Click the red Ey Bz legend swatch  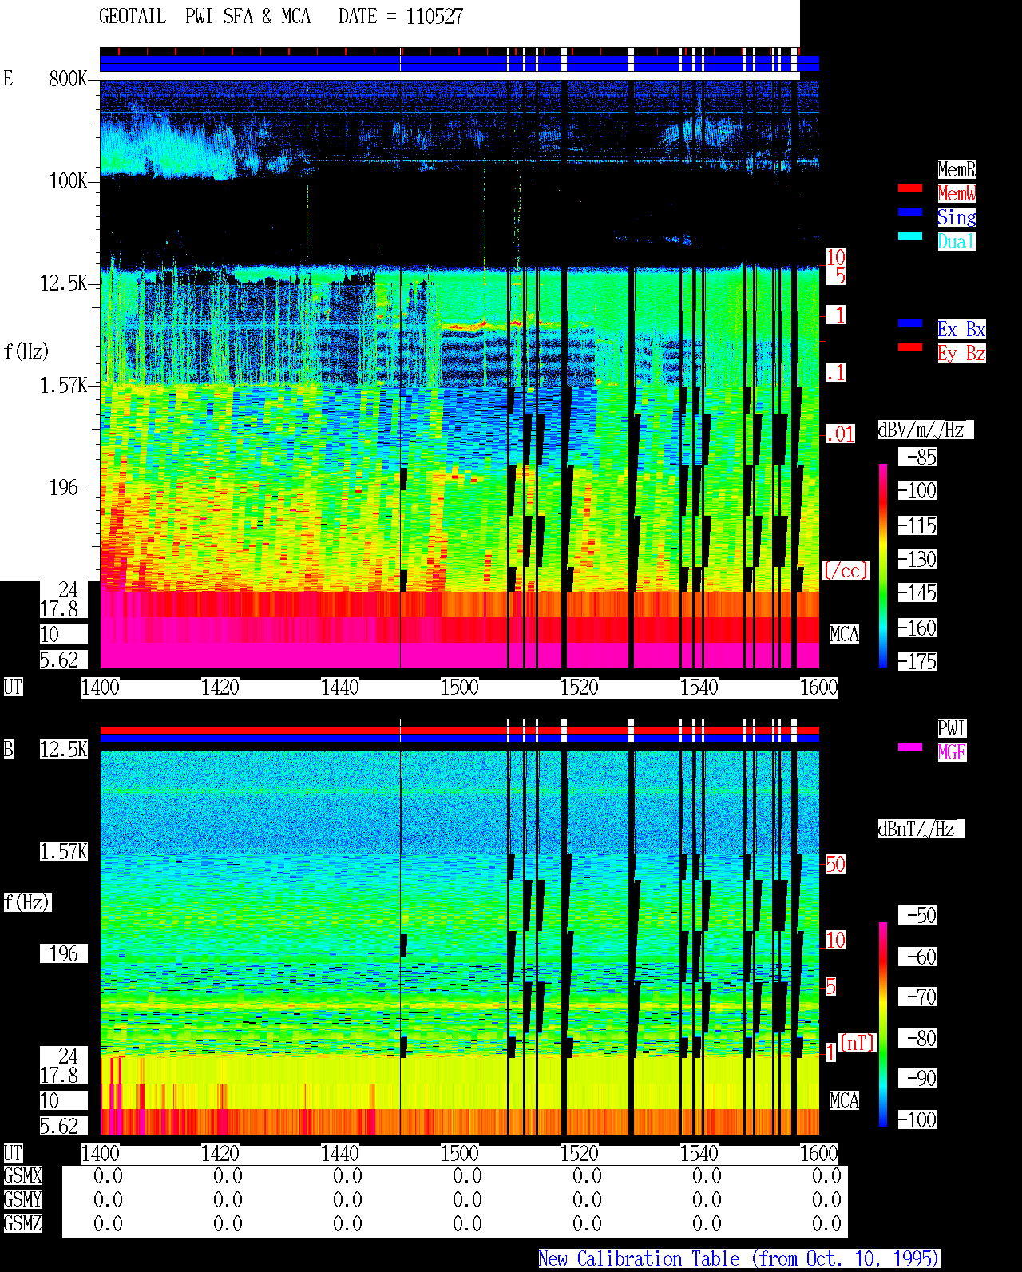910,347
